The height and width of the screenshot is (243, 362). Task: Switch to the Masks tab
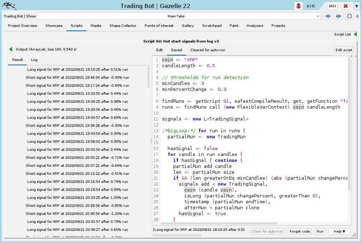click(96, 26)
